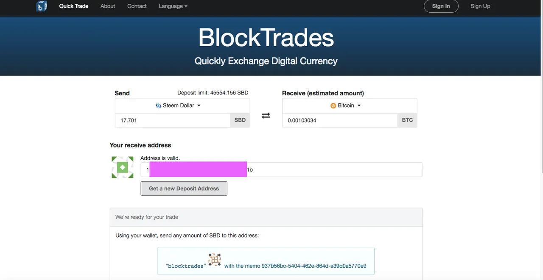
Task: Click the "Address is valid." message
Action: pyautogui.click(x=160, y=158)
